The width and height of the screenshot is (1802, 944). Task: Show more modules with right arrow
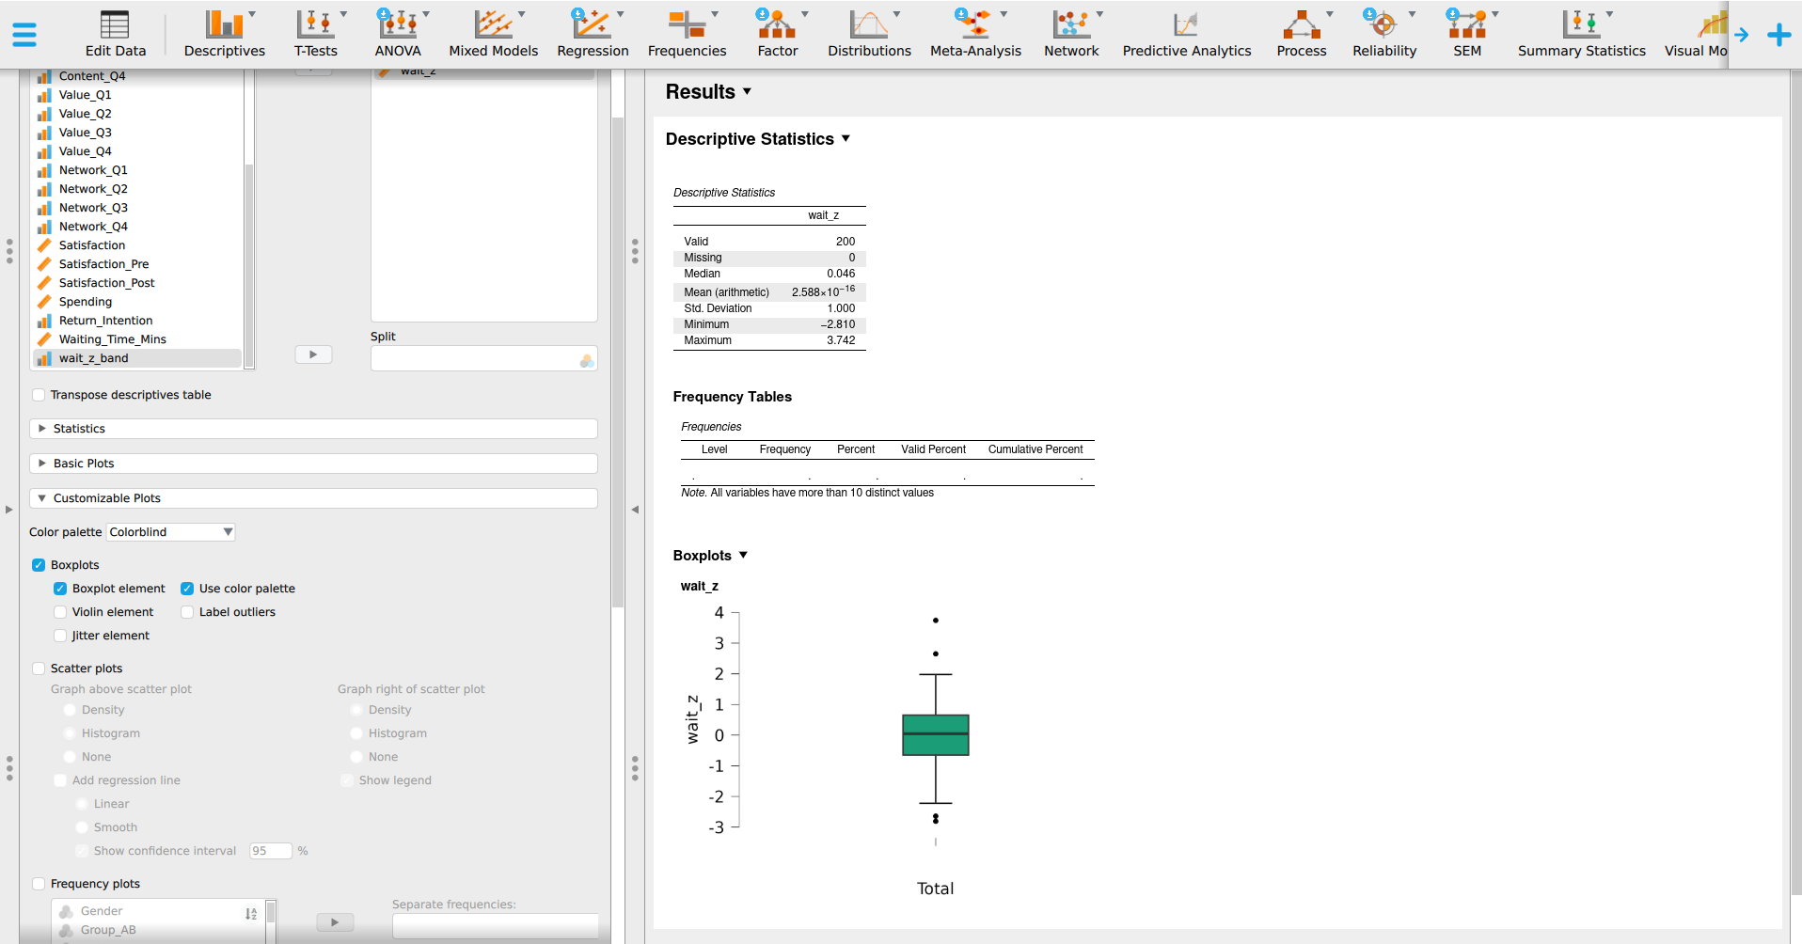pos(1742,35)
